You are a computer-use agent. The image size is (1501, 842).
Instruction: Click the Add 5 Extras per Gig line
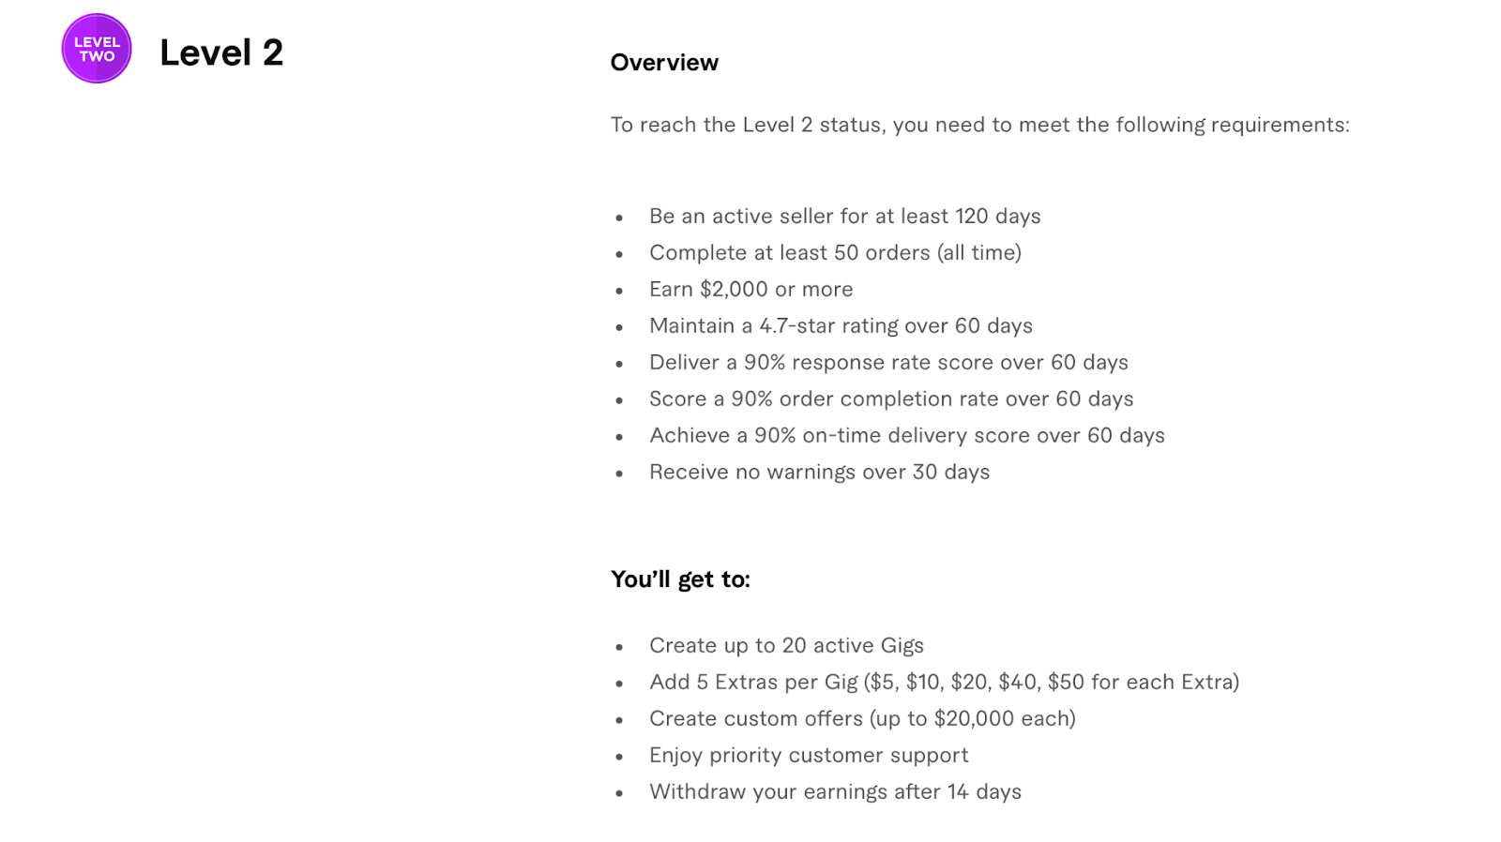click(x=944, y=683)
